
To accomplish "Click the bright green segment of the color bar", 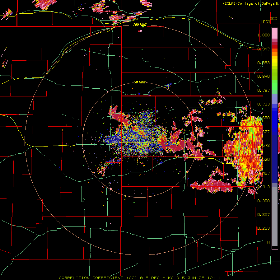I will click(275, 85).
